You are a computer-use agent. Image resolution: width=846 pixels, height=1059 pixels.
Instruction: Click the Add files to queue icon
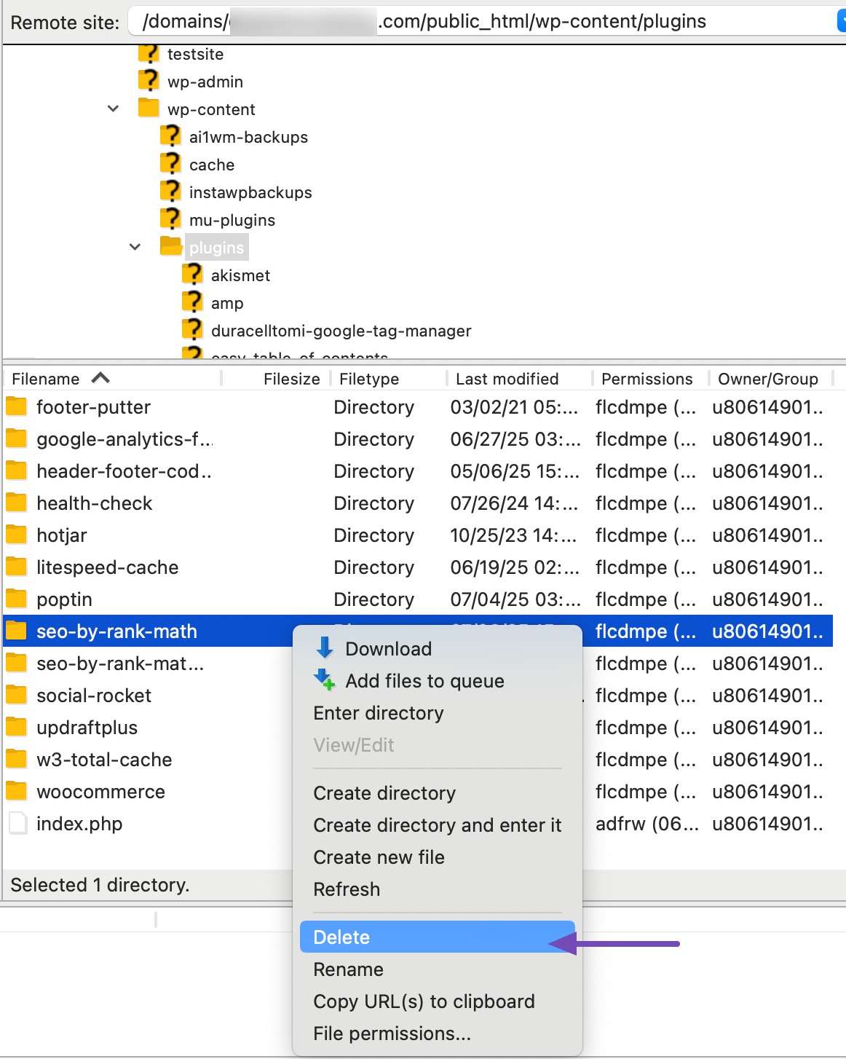point(325,680)
